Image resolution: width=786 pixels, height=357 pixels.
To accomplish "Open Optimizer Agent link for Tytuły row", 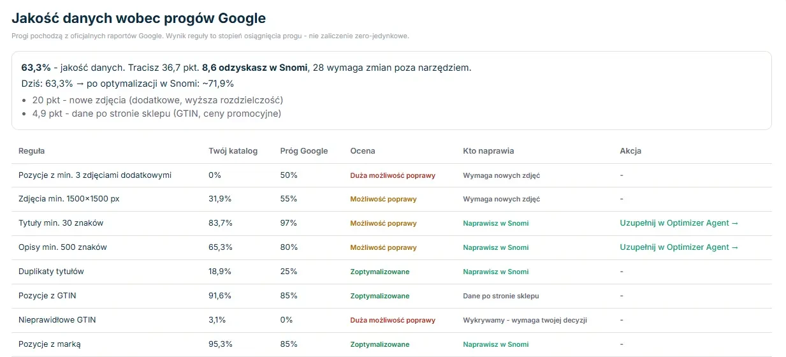I will (x=679, y=223).
